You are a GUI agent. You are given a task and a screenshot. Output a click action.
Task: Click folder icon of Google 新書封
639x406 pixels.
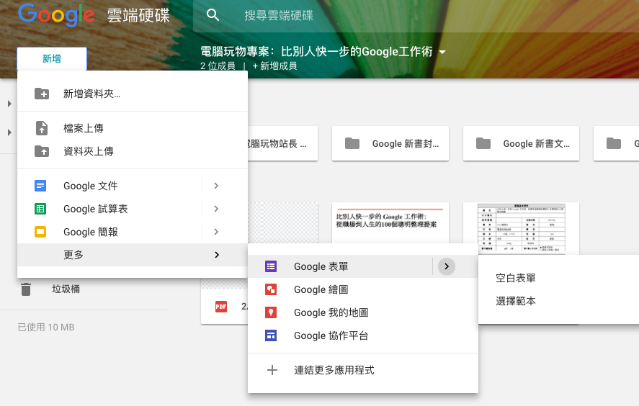[352, 143]
